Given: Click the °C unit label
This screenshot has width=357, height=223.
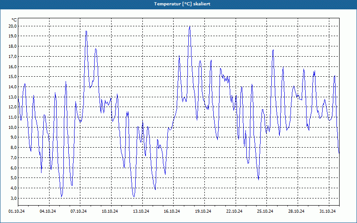Looking at the screenshot, I should tap(14, 20).
